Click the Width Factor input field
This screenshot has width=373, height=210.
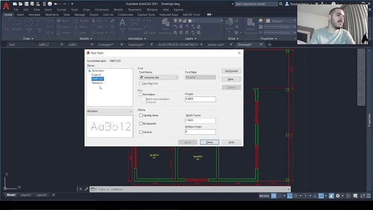(x=200, y=120)
